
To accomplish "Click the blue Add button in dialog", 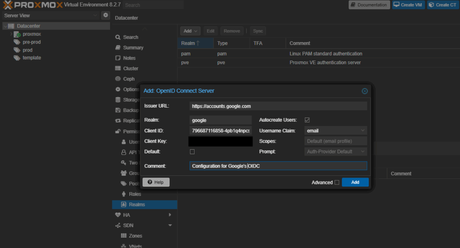I will (355, 182).
